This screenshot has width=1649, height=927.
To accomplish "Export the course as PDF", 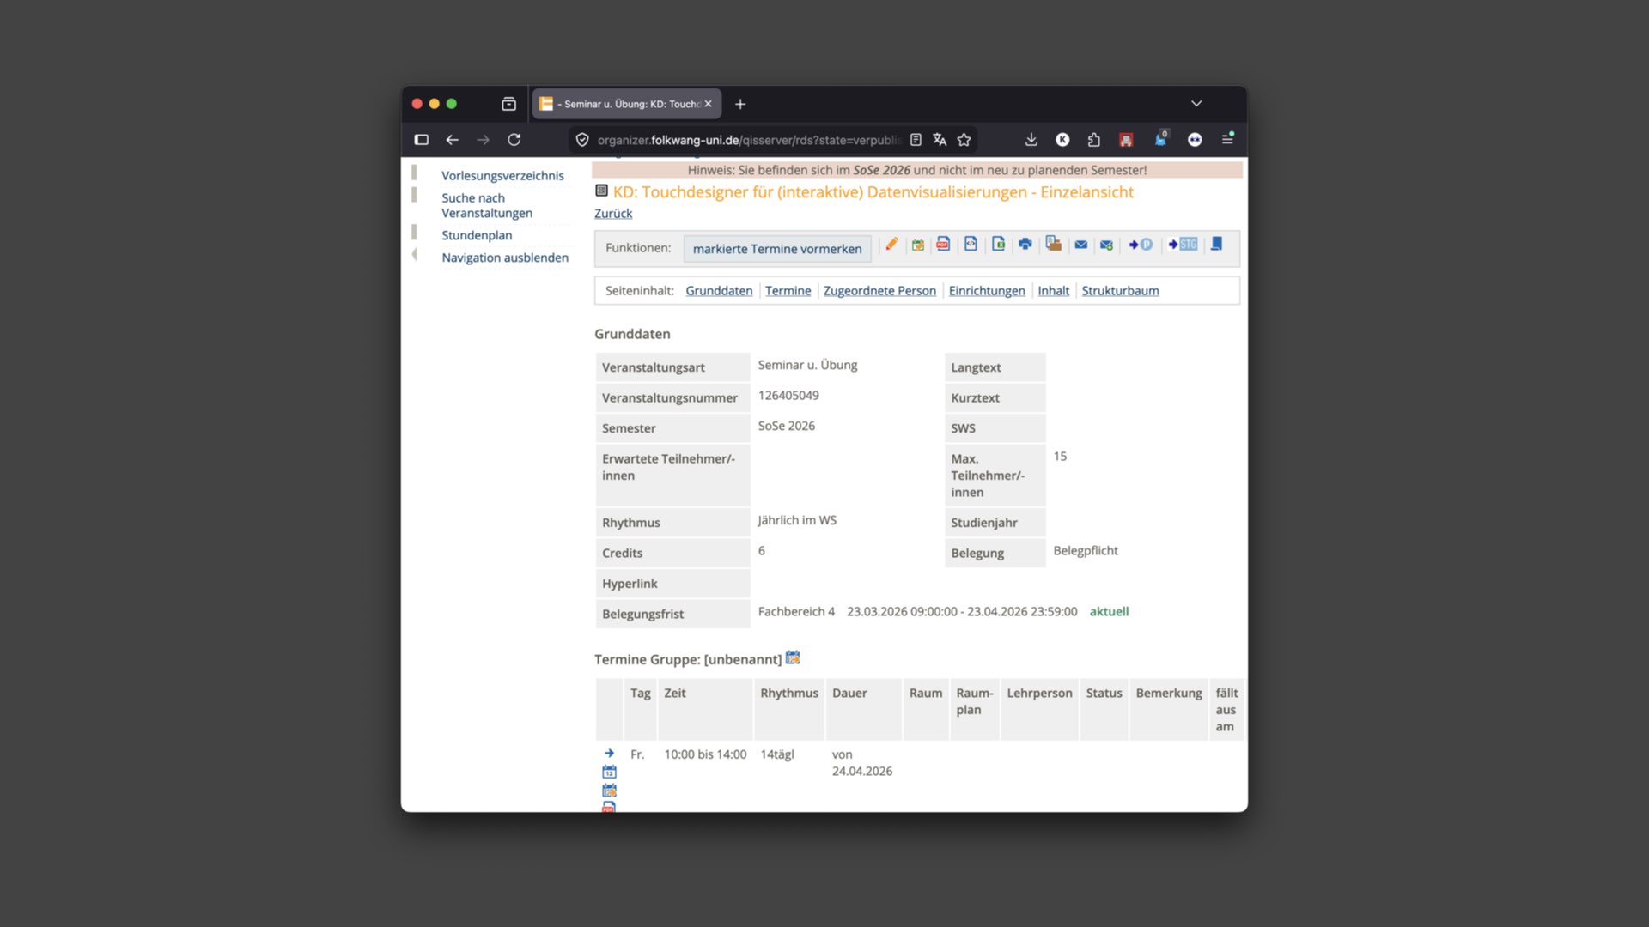I will [943, 245].
